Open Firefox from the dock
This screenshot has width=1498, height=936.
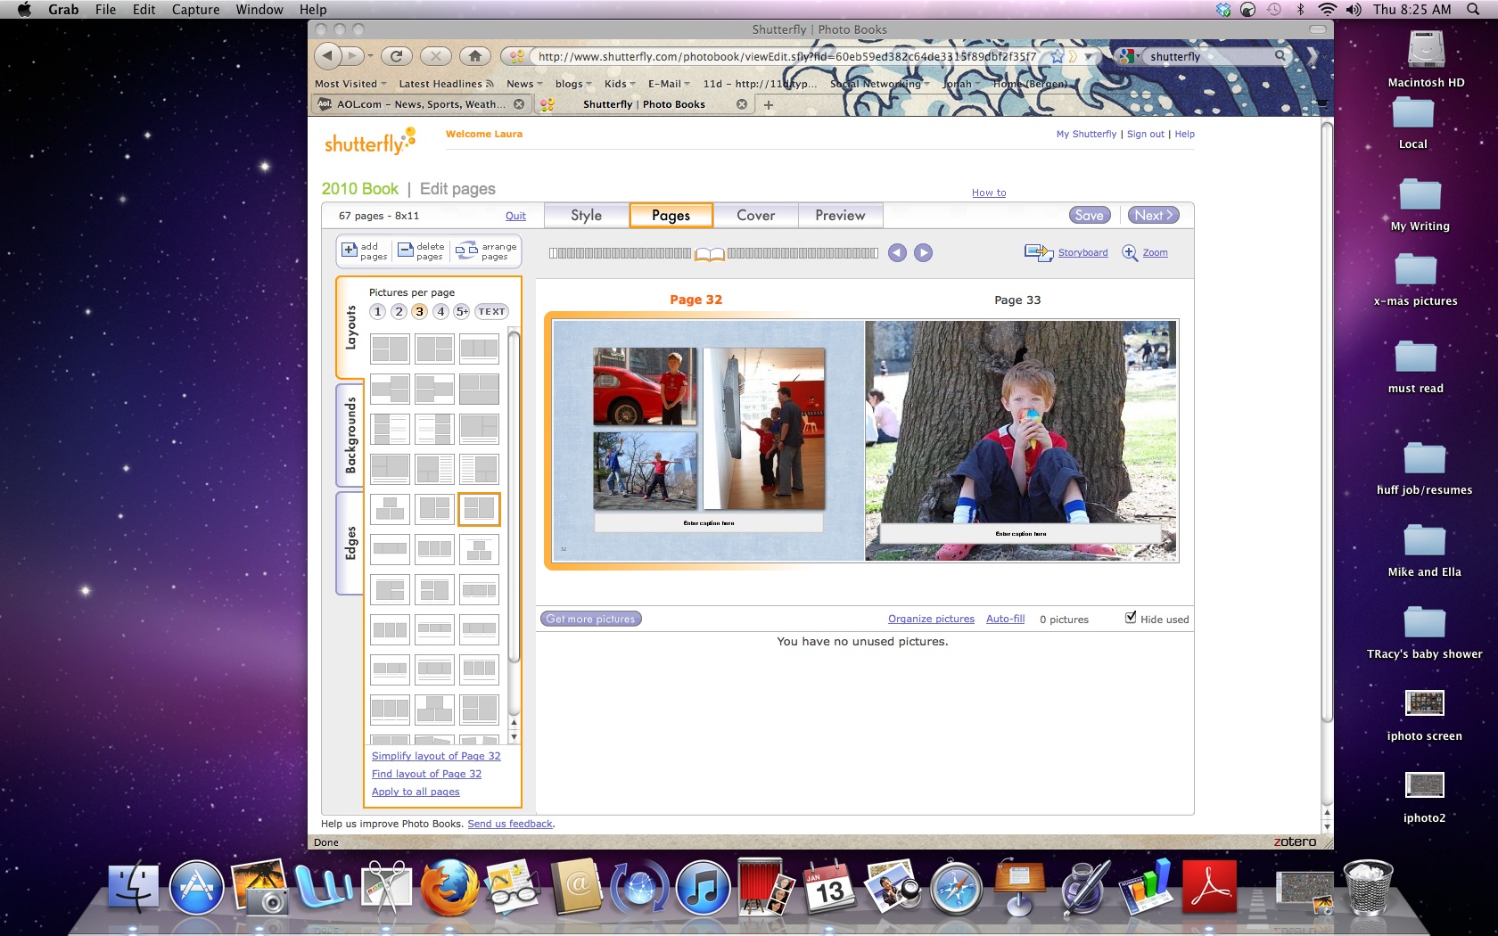449,889
